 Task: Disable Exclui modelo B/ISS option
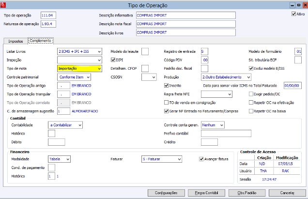click(251, 68)
